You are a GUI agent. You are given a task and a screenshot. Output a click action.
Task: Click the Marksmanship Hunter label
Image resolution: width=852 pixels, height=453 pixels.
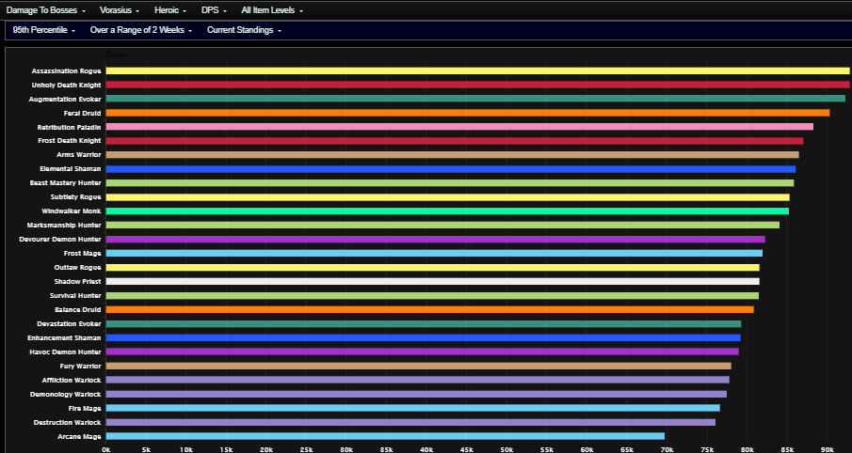64,226
